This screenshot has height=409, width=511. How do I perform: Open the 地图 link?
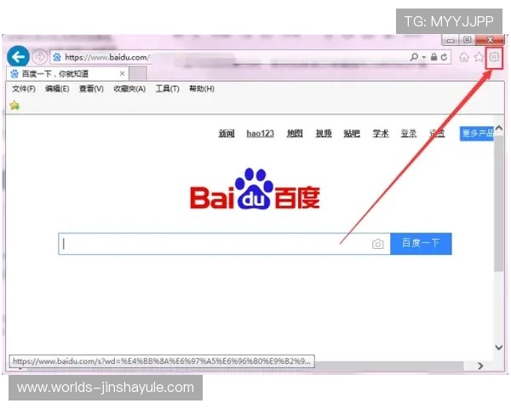(295, 134)
